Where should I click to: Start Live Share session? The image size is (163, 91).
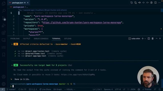click(x=45, y=89)
